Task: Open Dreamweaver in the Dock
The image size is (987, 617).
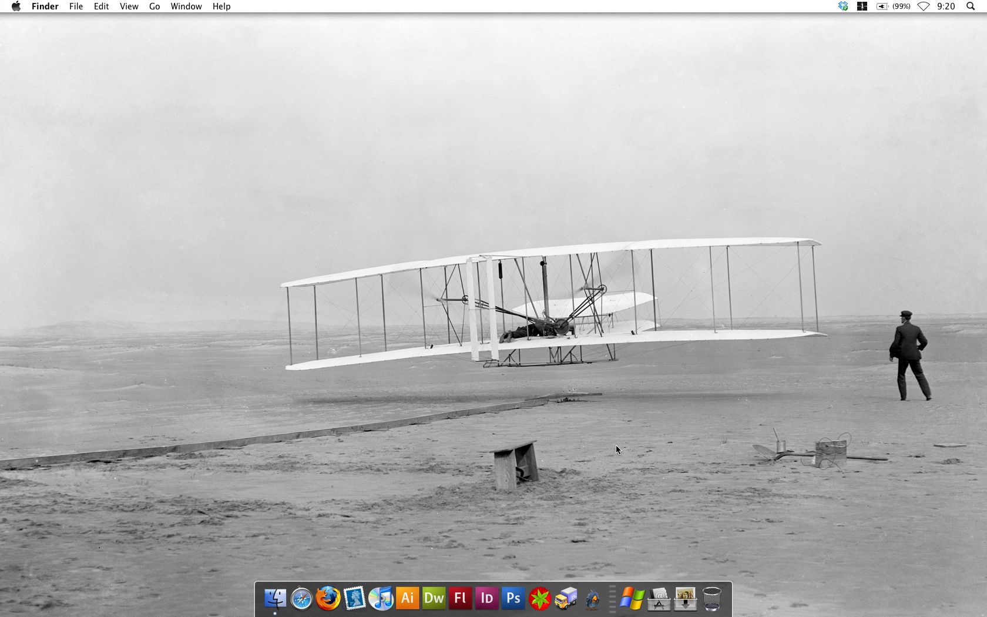Action: (434, 598)
